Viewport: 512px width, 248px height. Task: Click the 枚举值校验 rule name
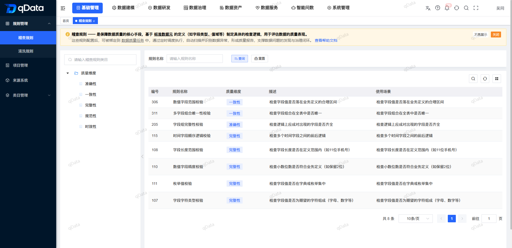[182, 184]
